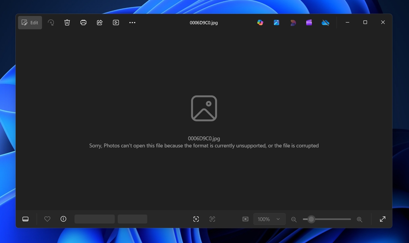
Task: Zoom in with the magnifier plus icon
Action: click(x=360, y=220)
